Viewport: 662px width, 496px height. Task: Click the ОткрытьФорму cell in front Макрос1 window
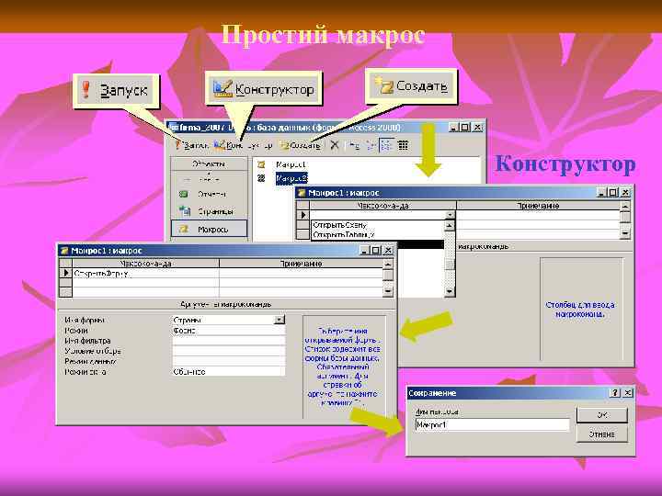point(145,274)
